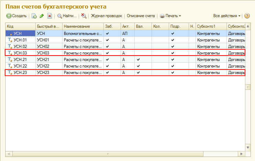Select the УСН23 quick-select cell
Image resolution: width=255 pixels, height=161 pixels.
[x=49, y=73]
